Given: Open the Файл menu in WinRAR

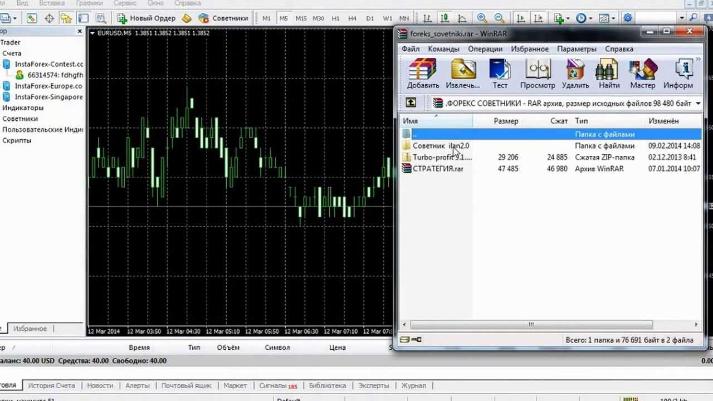Looking at the screenshot, I should coord(411,49).
